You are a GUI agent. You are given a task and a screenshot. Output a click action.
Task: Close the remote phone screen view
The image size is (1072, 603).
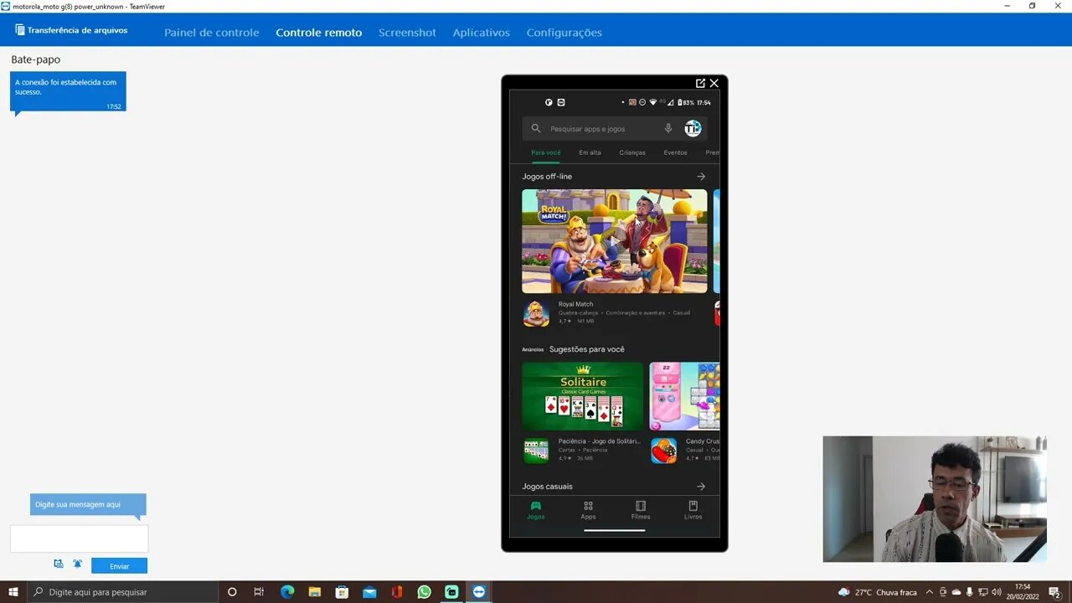(714, 83)
